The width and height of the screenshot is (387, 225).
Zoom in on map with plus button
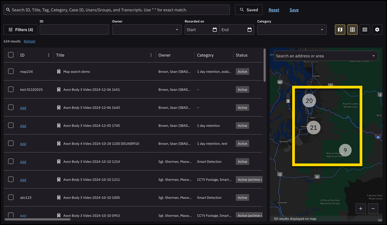click(x=361, y=208)
